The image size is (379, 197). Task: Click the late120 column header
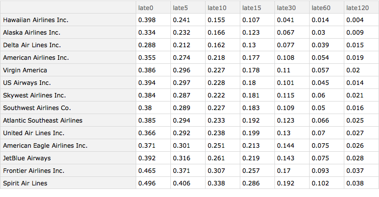click(361, 8)
